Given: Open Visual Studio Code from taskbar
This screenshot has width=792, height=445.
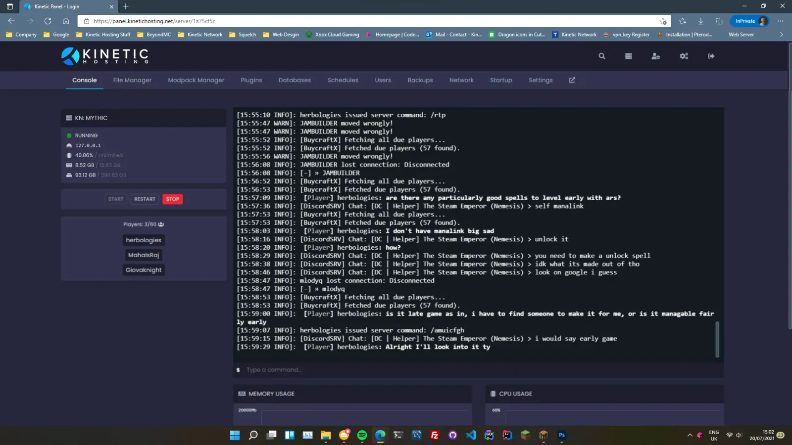Looking at the screenshot, I should (x=471, y=435).
